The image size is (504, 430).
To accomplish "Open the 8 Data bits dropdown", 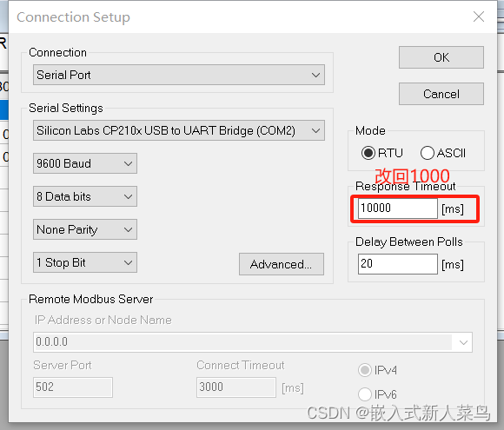I will tap(85, 196).
